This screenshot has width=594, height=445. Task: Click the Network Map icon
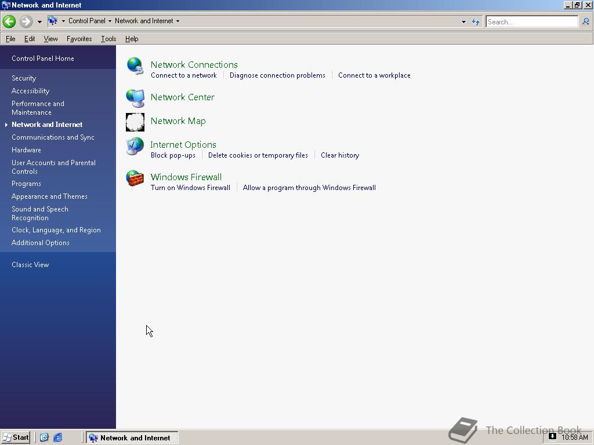(135, 122)
